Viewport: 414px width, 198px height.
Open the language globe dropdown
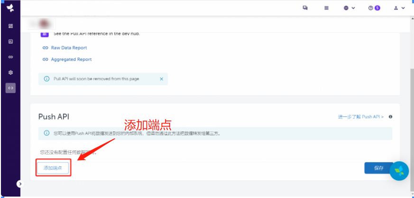coord(350,8)
